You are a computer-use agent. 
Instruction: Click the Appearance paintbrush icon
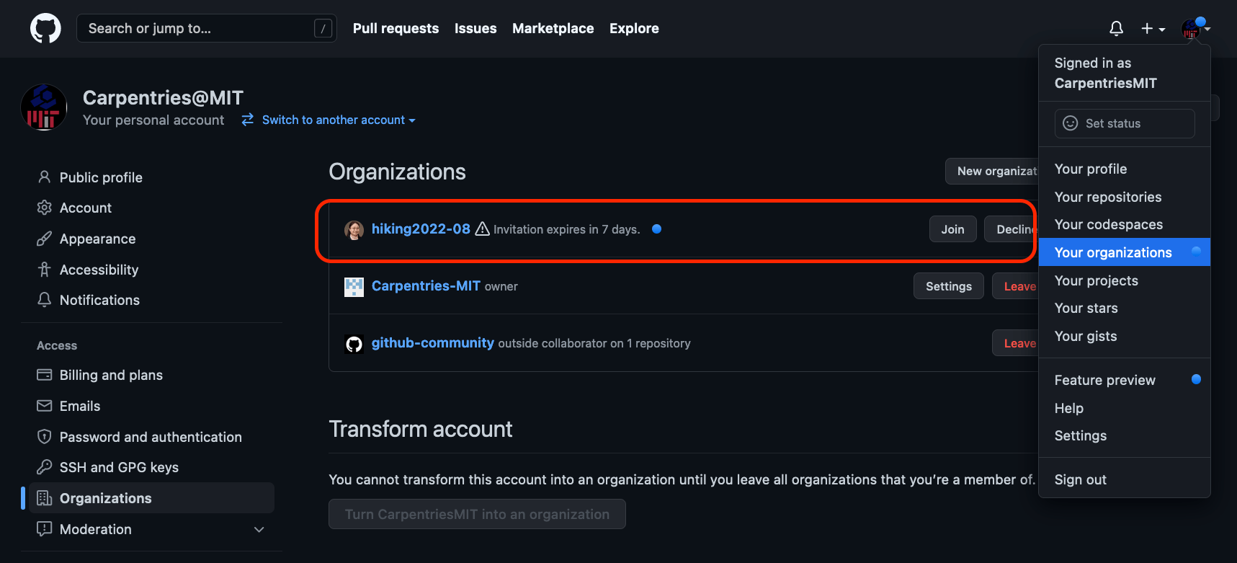point(44,239)
